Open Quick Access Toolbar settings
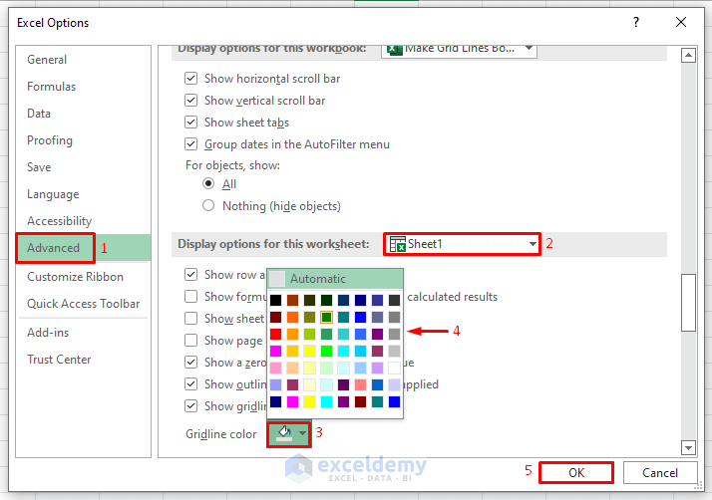Image resolution: width=712 pixels, height=500 pixels. [83, 304]
